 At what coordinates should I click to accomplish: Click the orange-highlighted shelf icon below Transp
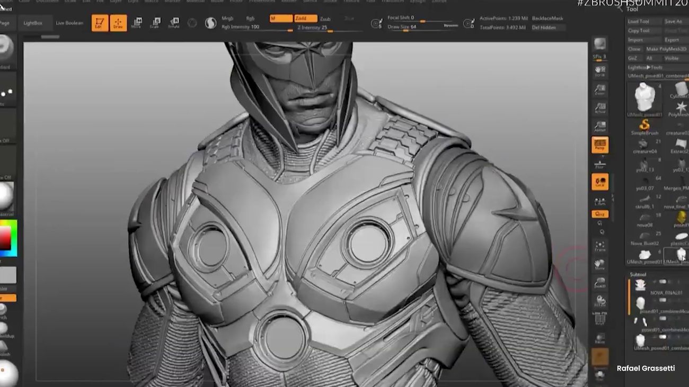[600, 357]
